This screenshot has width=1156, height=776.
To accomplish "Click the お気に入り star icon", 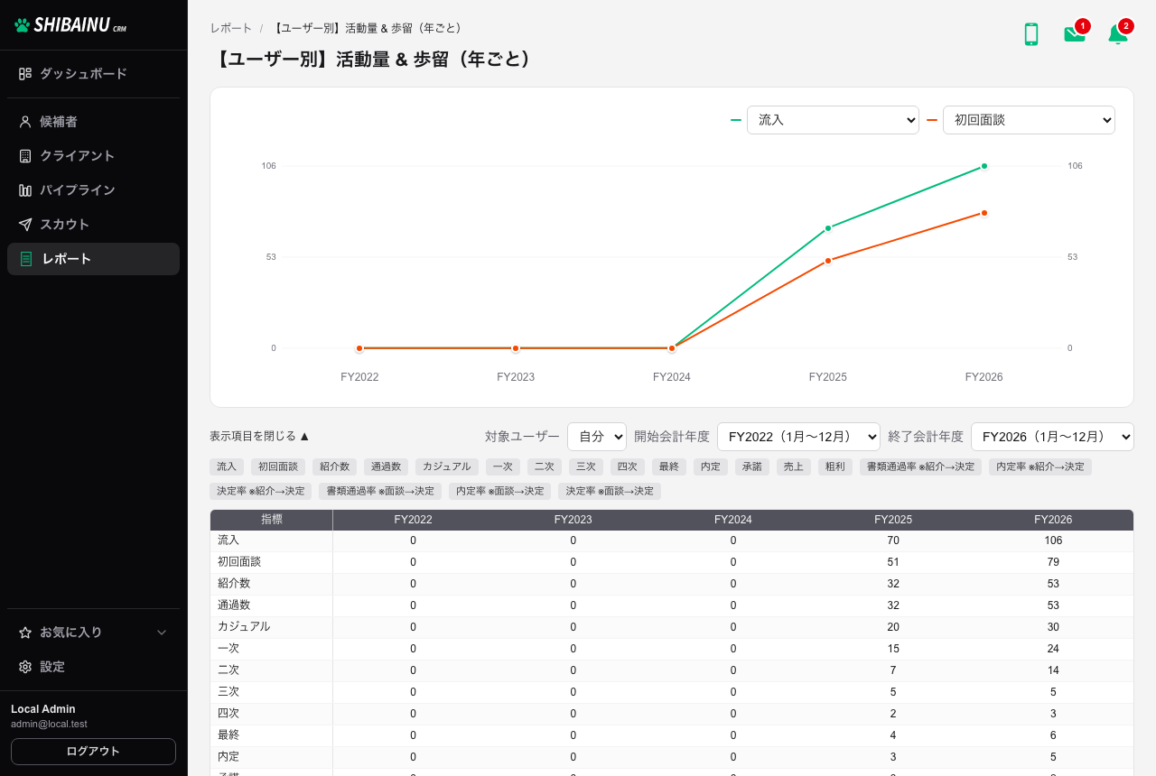I will pyautogui.click(x=25, y=633).
